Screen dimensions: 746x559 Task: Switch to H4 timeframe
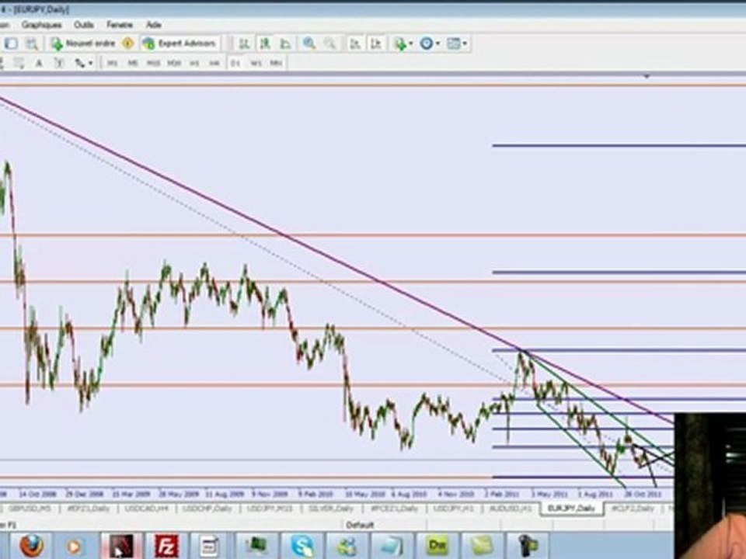214,63
